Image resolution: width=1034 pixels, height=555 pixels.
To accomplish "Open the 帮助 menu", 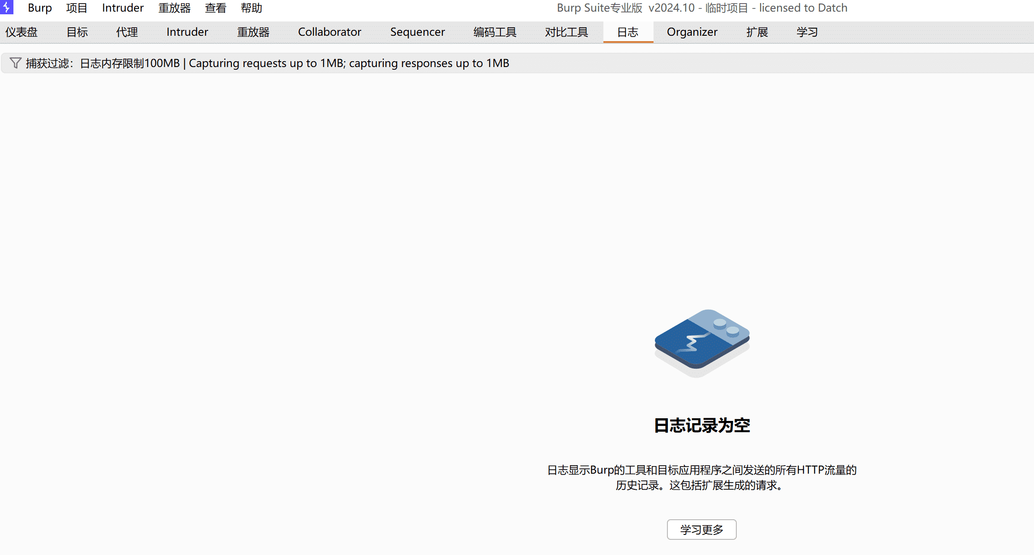I will click(x=251, y=8).
